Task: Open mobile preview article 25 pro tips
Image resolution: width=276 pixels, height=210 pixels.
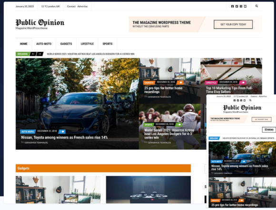Action: [235, 205]
